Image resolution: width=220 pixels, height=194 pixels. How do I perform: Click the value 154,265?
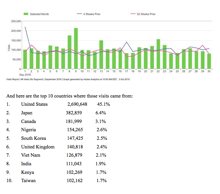coord(75,130)
